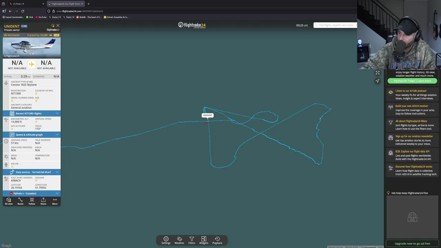The height and width of the screenshot is (248, 441).
Task: Collapse the Speed & Altitude graph section
Action: pyautogui.click(x=32, y=135)
